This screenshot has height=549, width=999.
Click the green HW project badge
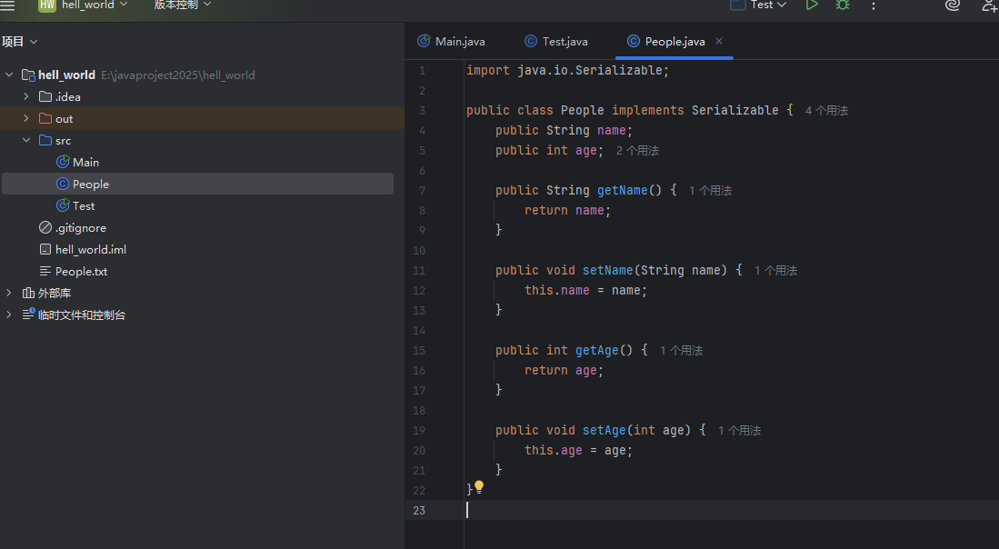(x=46, y=5)
